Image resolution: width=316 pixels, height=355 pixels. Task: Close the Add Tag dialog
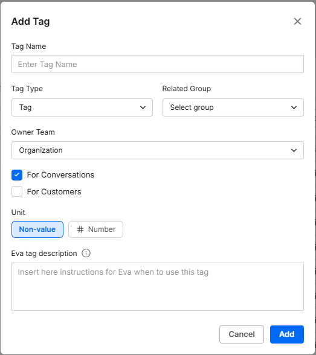point(297,22)
